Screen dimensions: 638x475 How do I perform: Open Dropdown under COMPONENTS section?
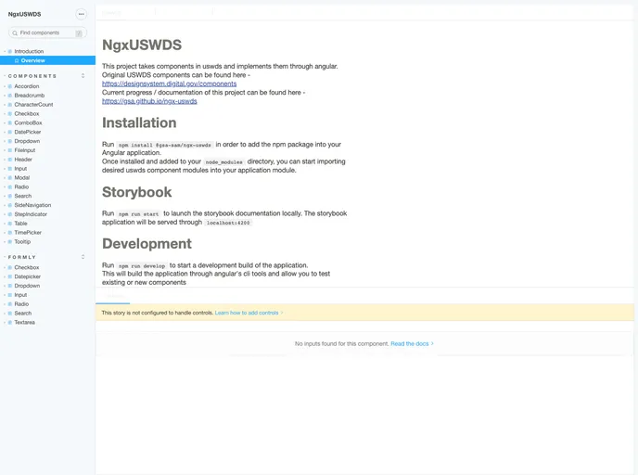27,141
